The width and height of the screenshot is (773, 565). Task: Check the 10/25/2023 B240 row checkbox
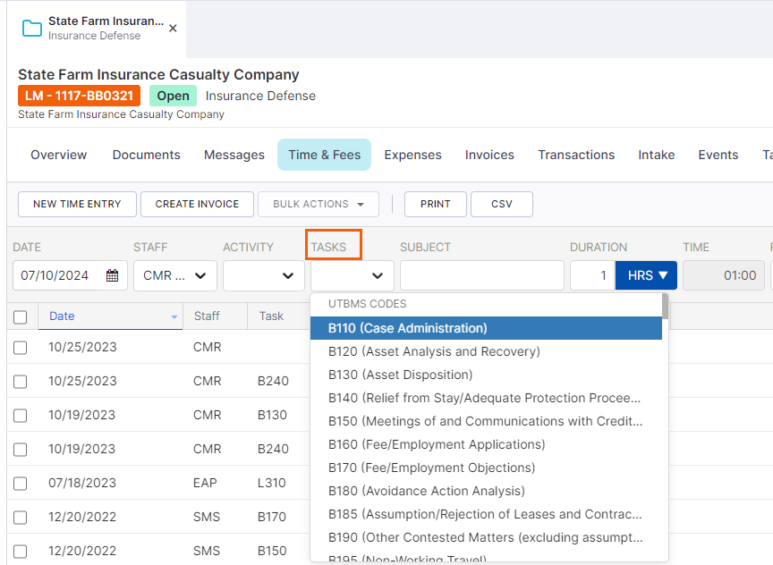tap(21, 381)
